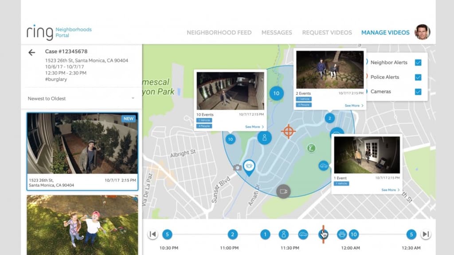Image resolution: width=454 pixels, height=255 pixels.
Task: Open the Newest to Oldest sort dropdown
Action: coord(82,98)
